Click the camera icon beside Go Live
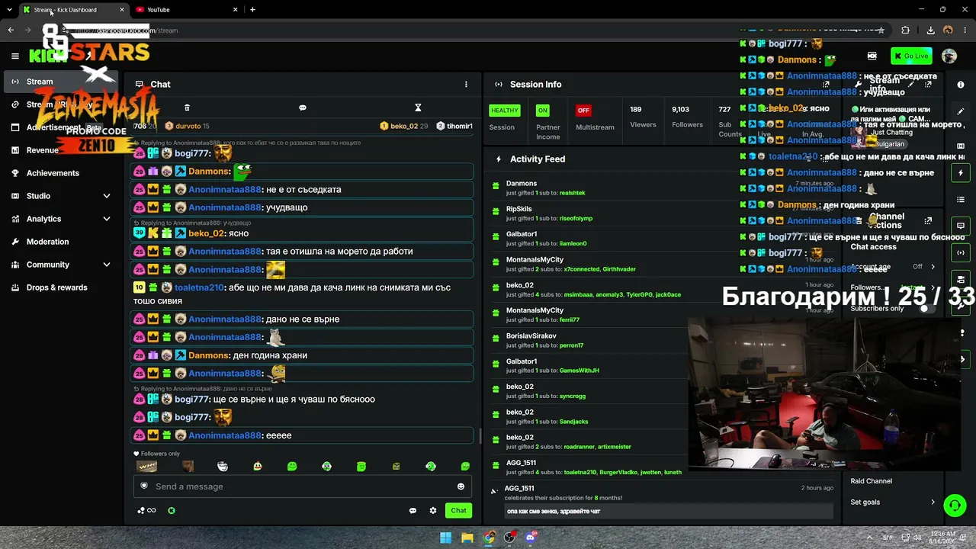 872,56
